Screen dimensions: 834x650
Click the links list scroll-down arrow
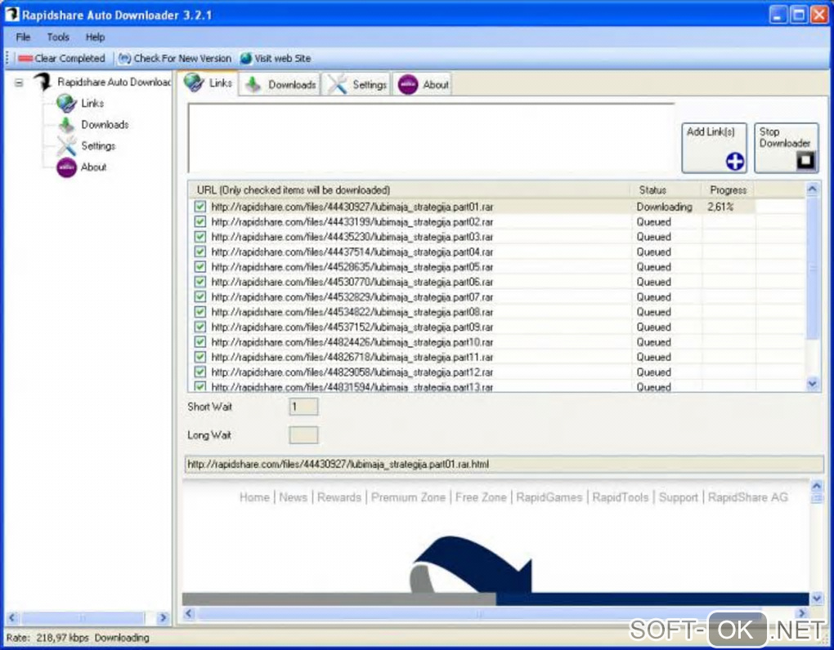click(812, 384)
